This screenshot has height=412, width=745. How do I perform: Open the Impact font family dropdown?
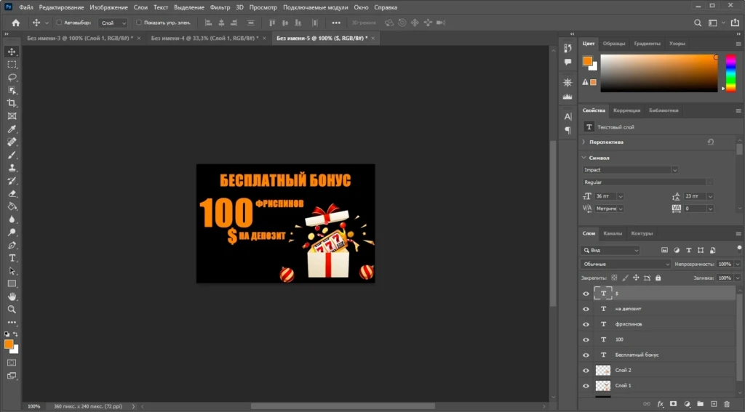pyautogui.click(x=674, y=170)
